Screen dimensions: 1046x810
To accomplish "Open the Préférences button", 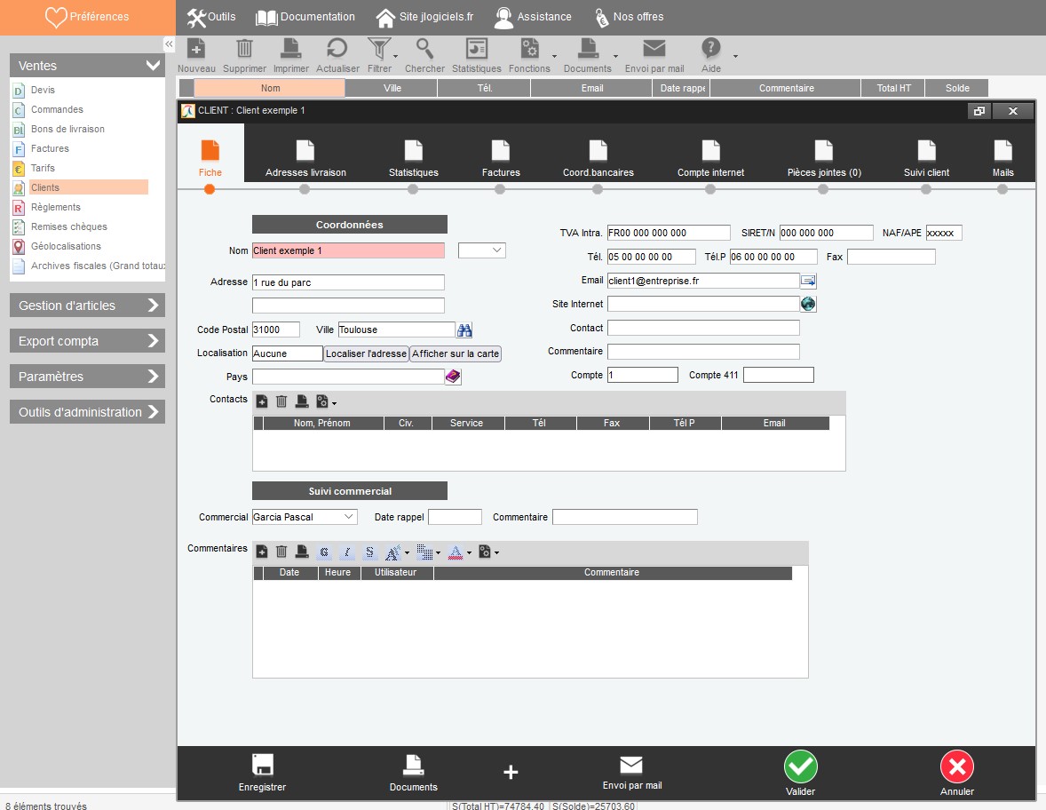I will coord(87,17).
